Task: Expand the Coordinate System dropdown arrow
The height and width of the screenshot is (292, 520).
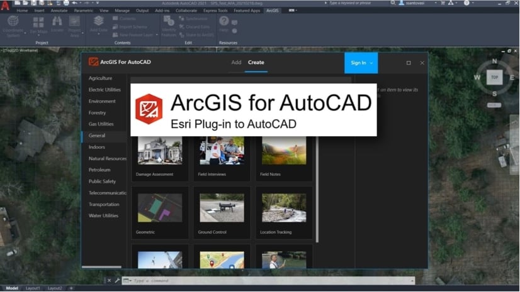Action: [x=25, y=33]
